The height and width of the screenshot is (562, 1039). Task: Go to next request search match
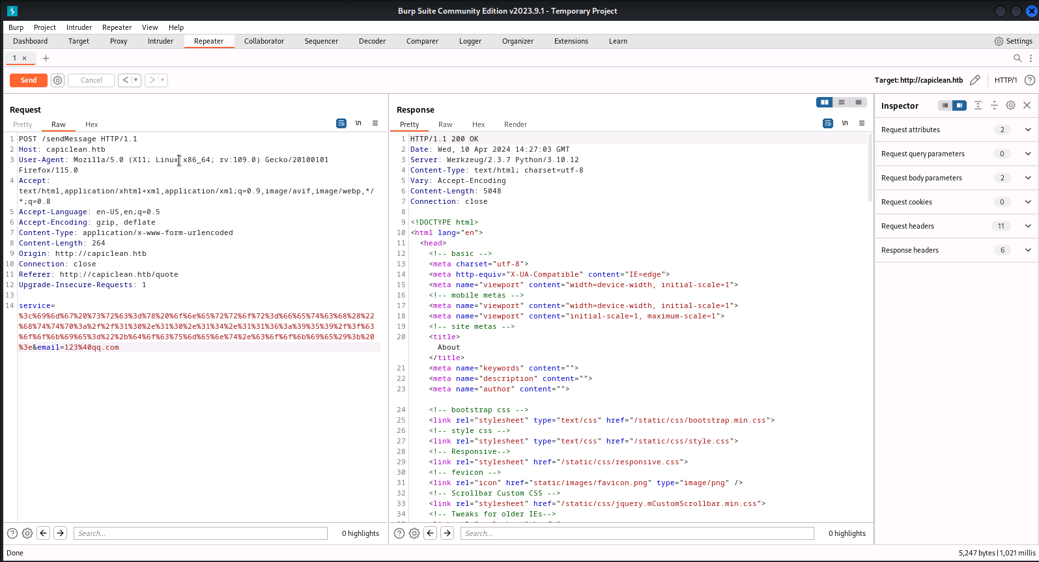60,533
